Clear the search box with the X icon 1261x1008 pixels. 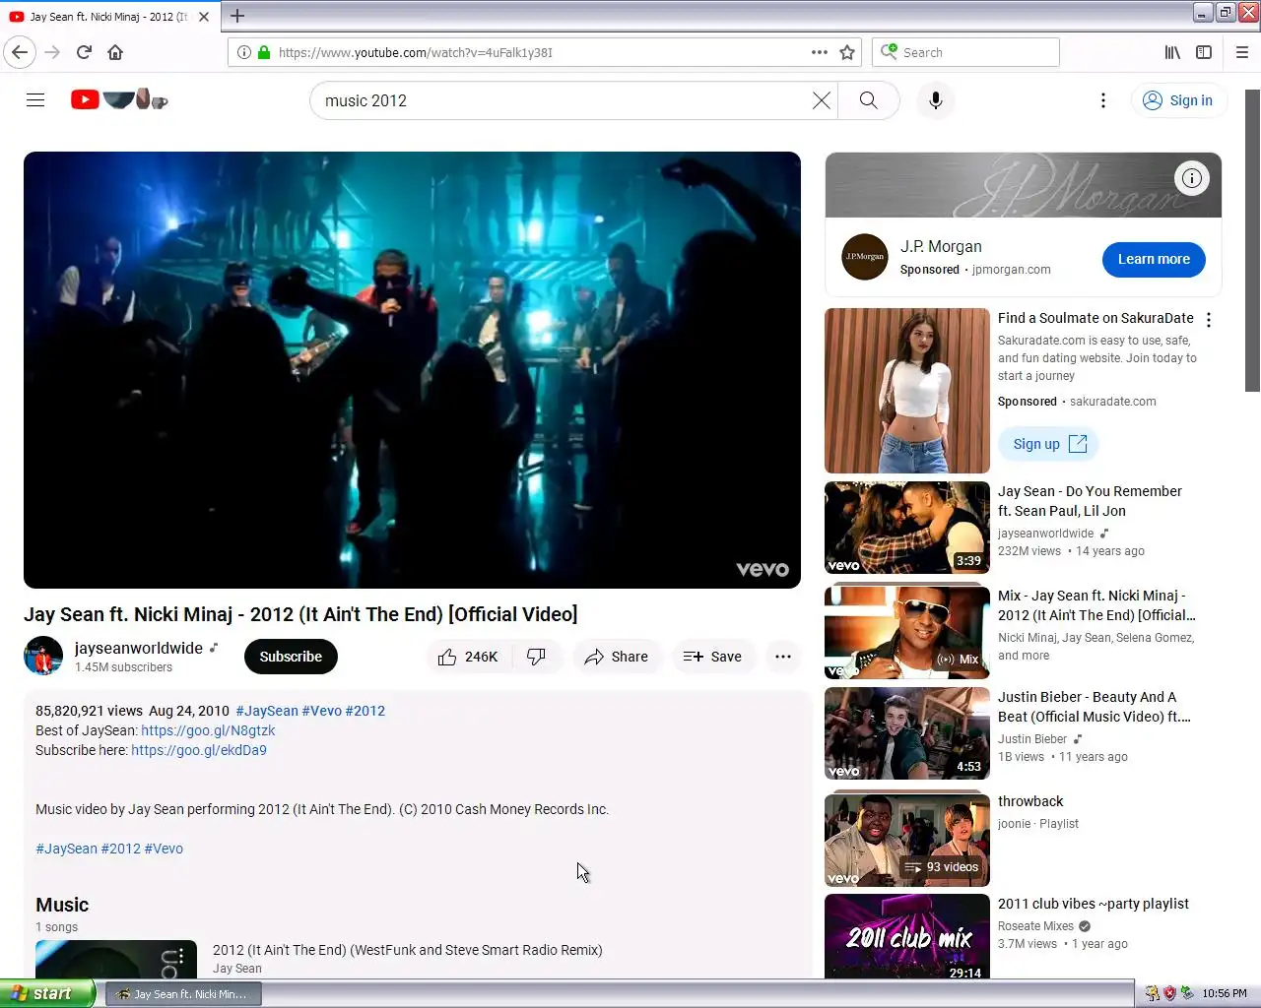(x=821, y=100)
